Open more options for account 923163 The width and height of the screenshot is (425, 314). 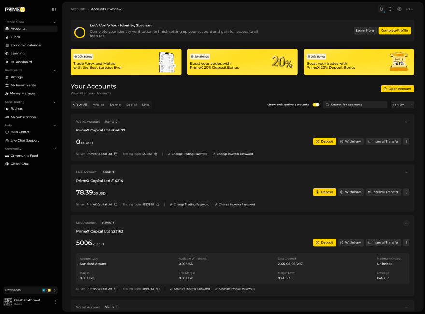(x=406, y=242)
